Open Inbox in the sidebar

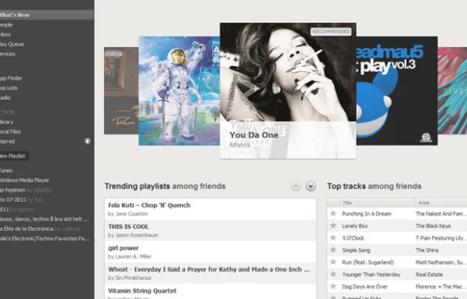pos(5,34)
